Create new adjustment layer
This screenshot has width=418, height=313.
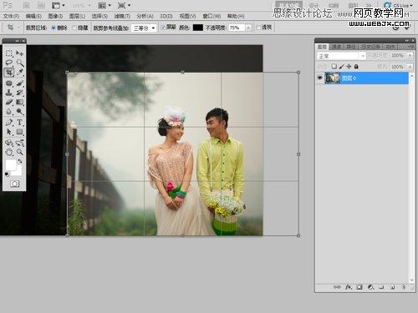coord(370,287)
